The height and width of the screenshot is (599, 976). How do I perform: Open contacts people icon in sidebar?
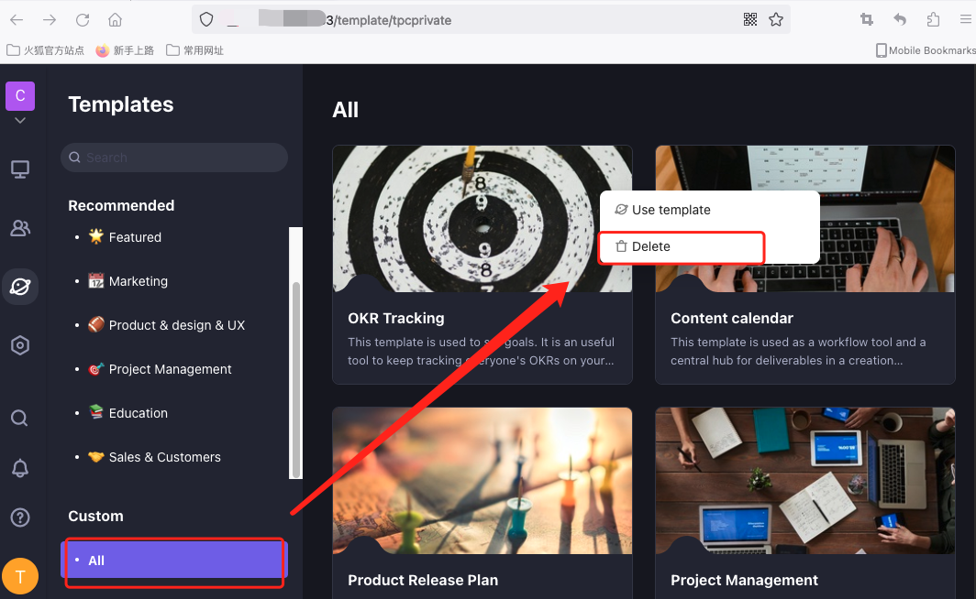pyautogui.click(x=20, y=228)
